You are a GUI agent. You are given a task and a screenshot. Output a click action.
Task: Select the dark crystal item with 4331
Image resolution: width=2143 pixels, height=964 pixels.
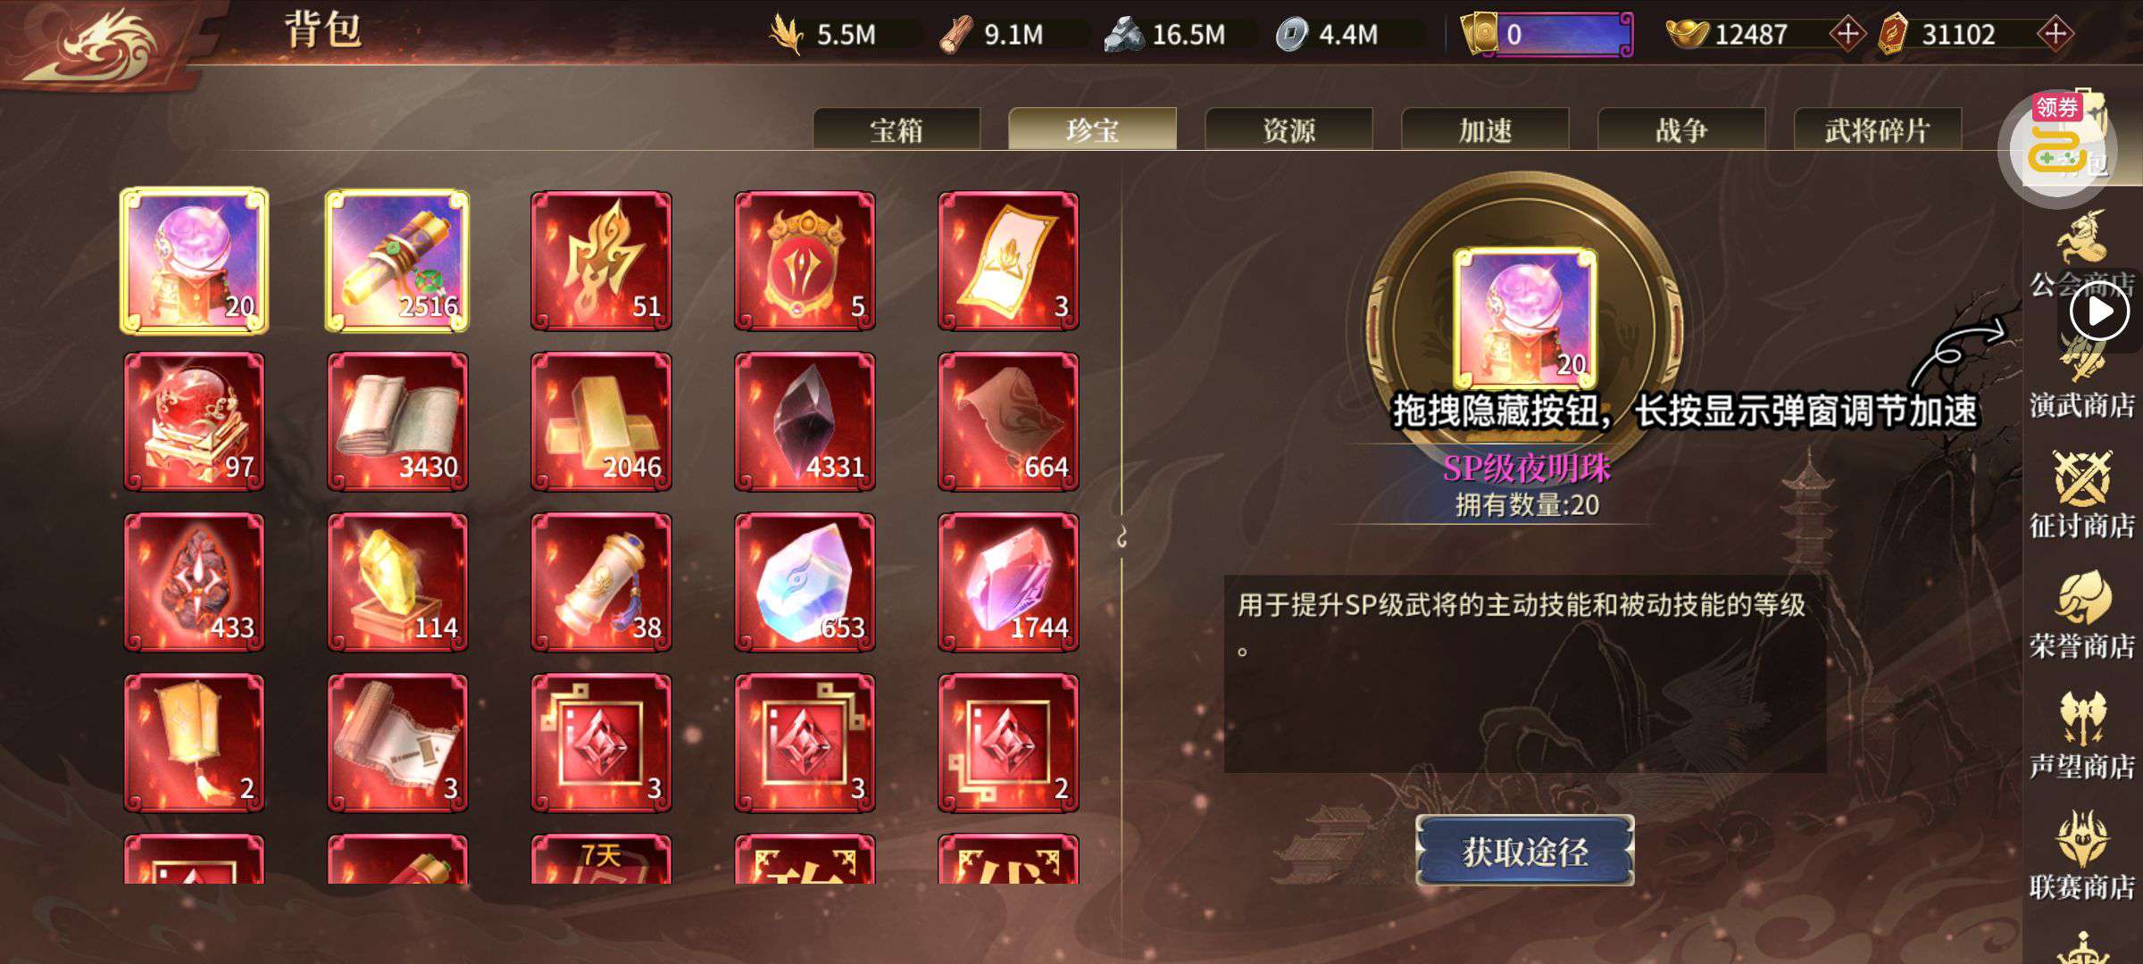click(x=805, y=421)
